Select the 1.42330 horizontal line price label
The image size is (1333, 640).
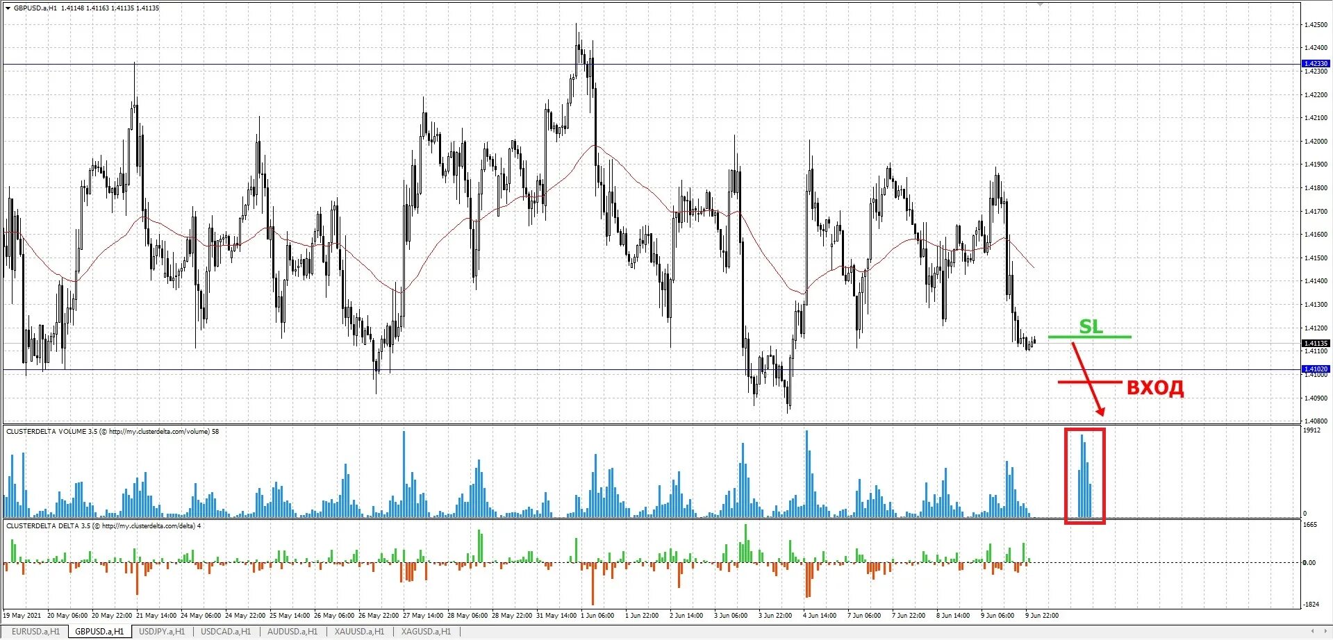click(x=1315, y=64)
